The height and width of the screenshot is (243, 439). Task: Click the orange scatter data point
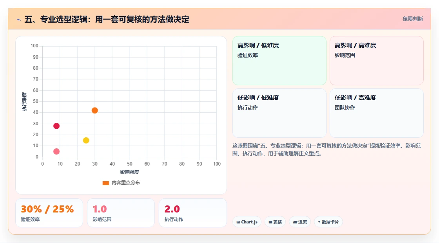[94, 110]
